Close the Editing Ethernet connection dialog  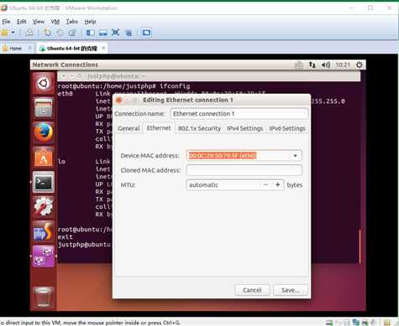tap(118, 100)
